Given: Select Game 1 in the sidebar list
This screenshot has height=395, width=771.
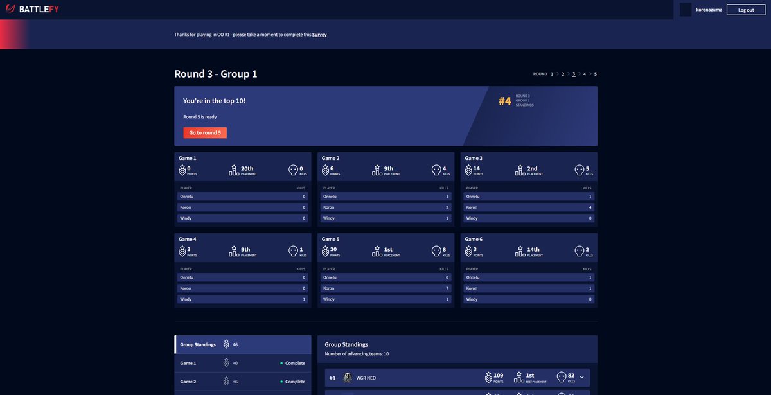Looking at the screenshot, I should click(x=243, y=363).
